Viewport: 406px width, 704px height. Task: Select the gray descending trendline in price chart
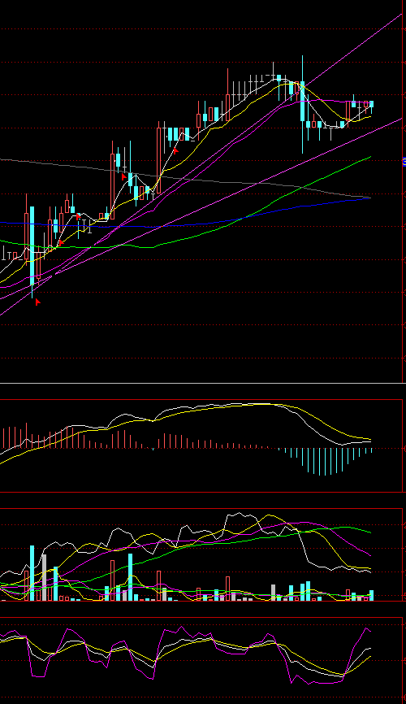coord(185,178)
